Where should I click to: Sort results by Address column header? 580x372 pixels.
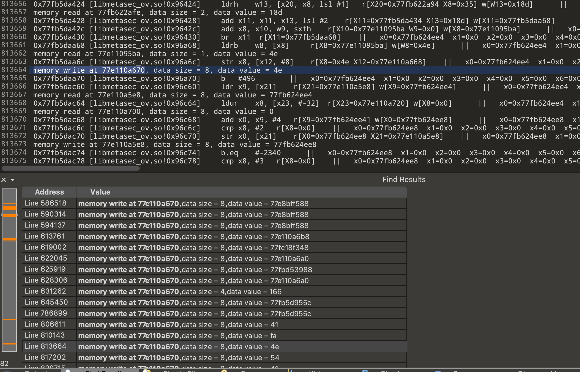click(49, 192)
